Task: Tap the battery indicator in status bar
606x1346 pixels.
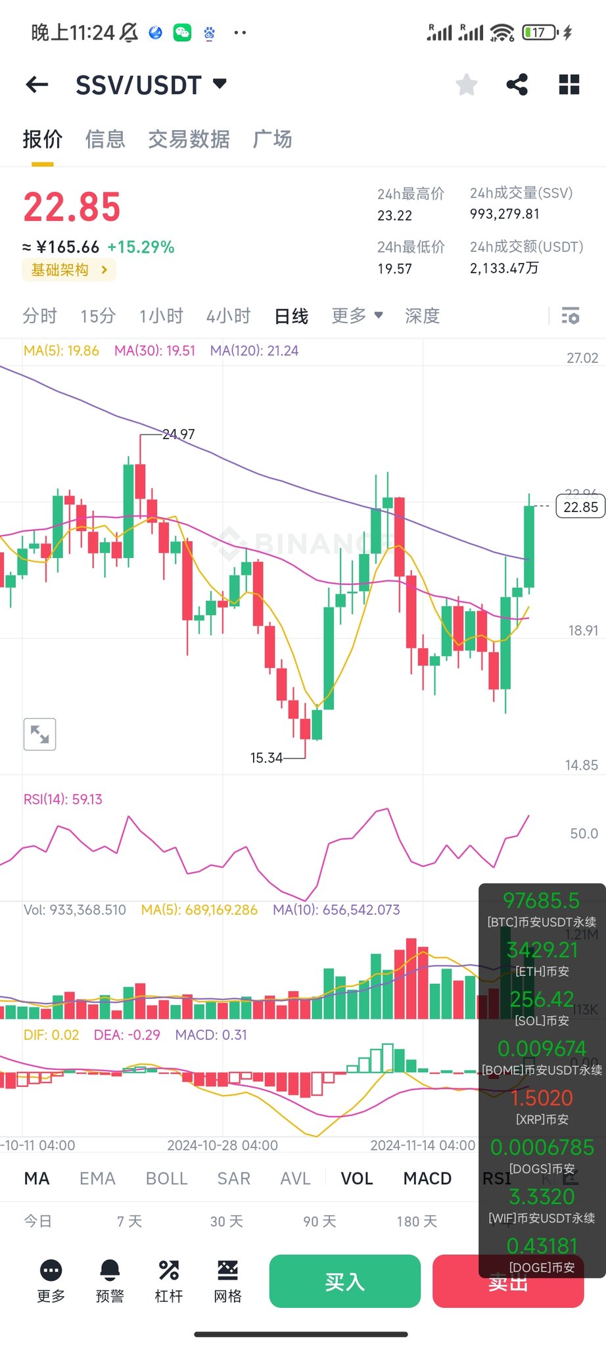Action: [540, 32]
